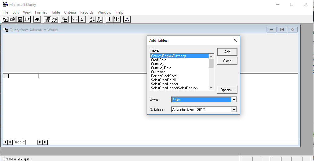Screen dimensions: 314x161
Task: Open the Help menu
Action: click(119, 12)
